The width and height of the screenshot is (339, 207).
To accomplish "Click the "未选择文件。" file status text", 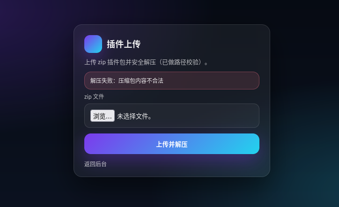I will [135, 116].
